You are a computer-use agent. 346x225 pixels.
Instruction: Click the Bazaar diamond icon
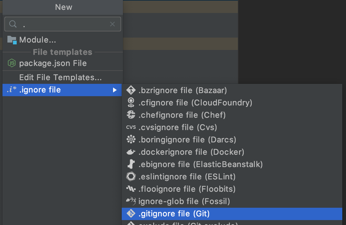click(131, 90)
